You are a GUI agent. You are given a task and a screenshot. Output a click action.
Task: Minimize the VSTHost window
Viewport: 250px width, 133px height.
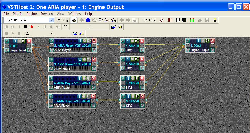pos(231,7)
